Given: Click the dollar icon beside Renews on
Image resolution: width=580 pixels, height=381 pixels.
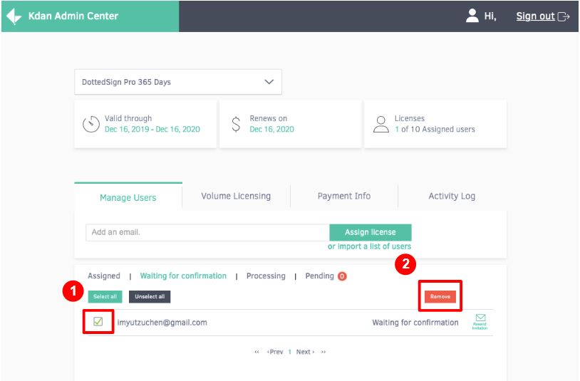Looking at the screenshot, I should [x=236, y=124].
